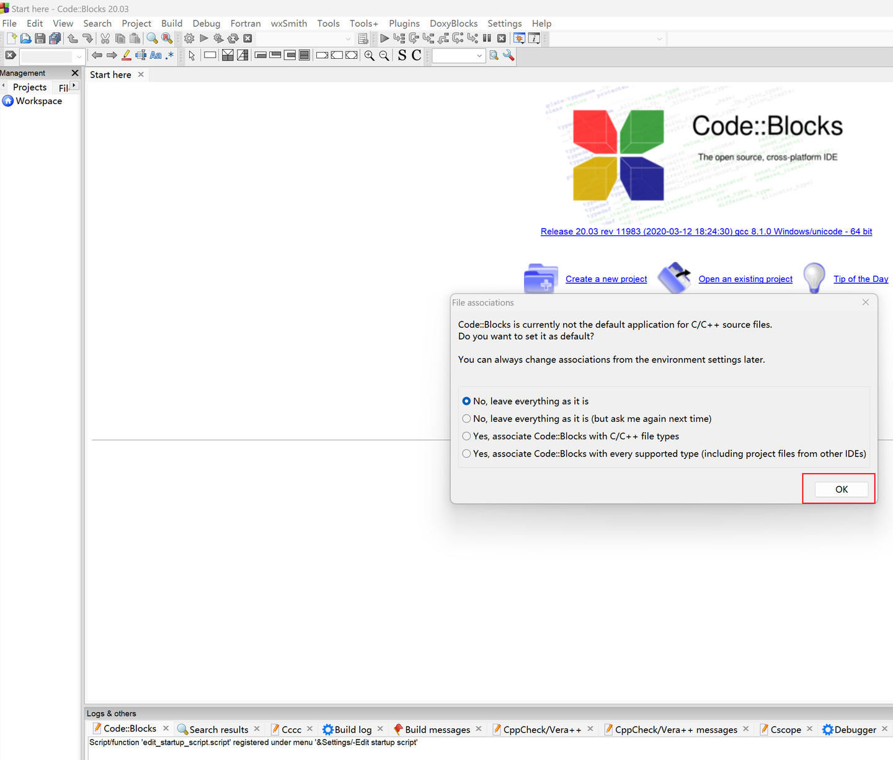This screenshot has width=893, height=760.
Task: Select the Build gear icon on the toolbar
Action: [x=189, y=38]
